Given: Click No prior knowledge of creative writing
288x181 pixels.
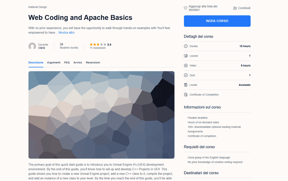Looking at the screenshot, I should [x=215, y=162].
